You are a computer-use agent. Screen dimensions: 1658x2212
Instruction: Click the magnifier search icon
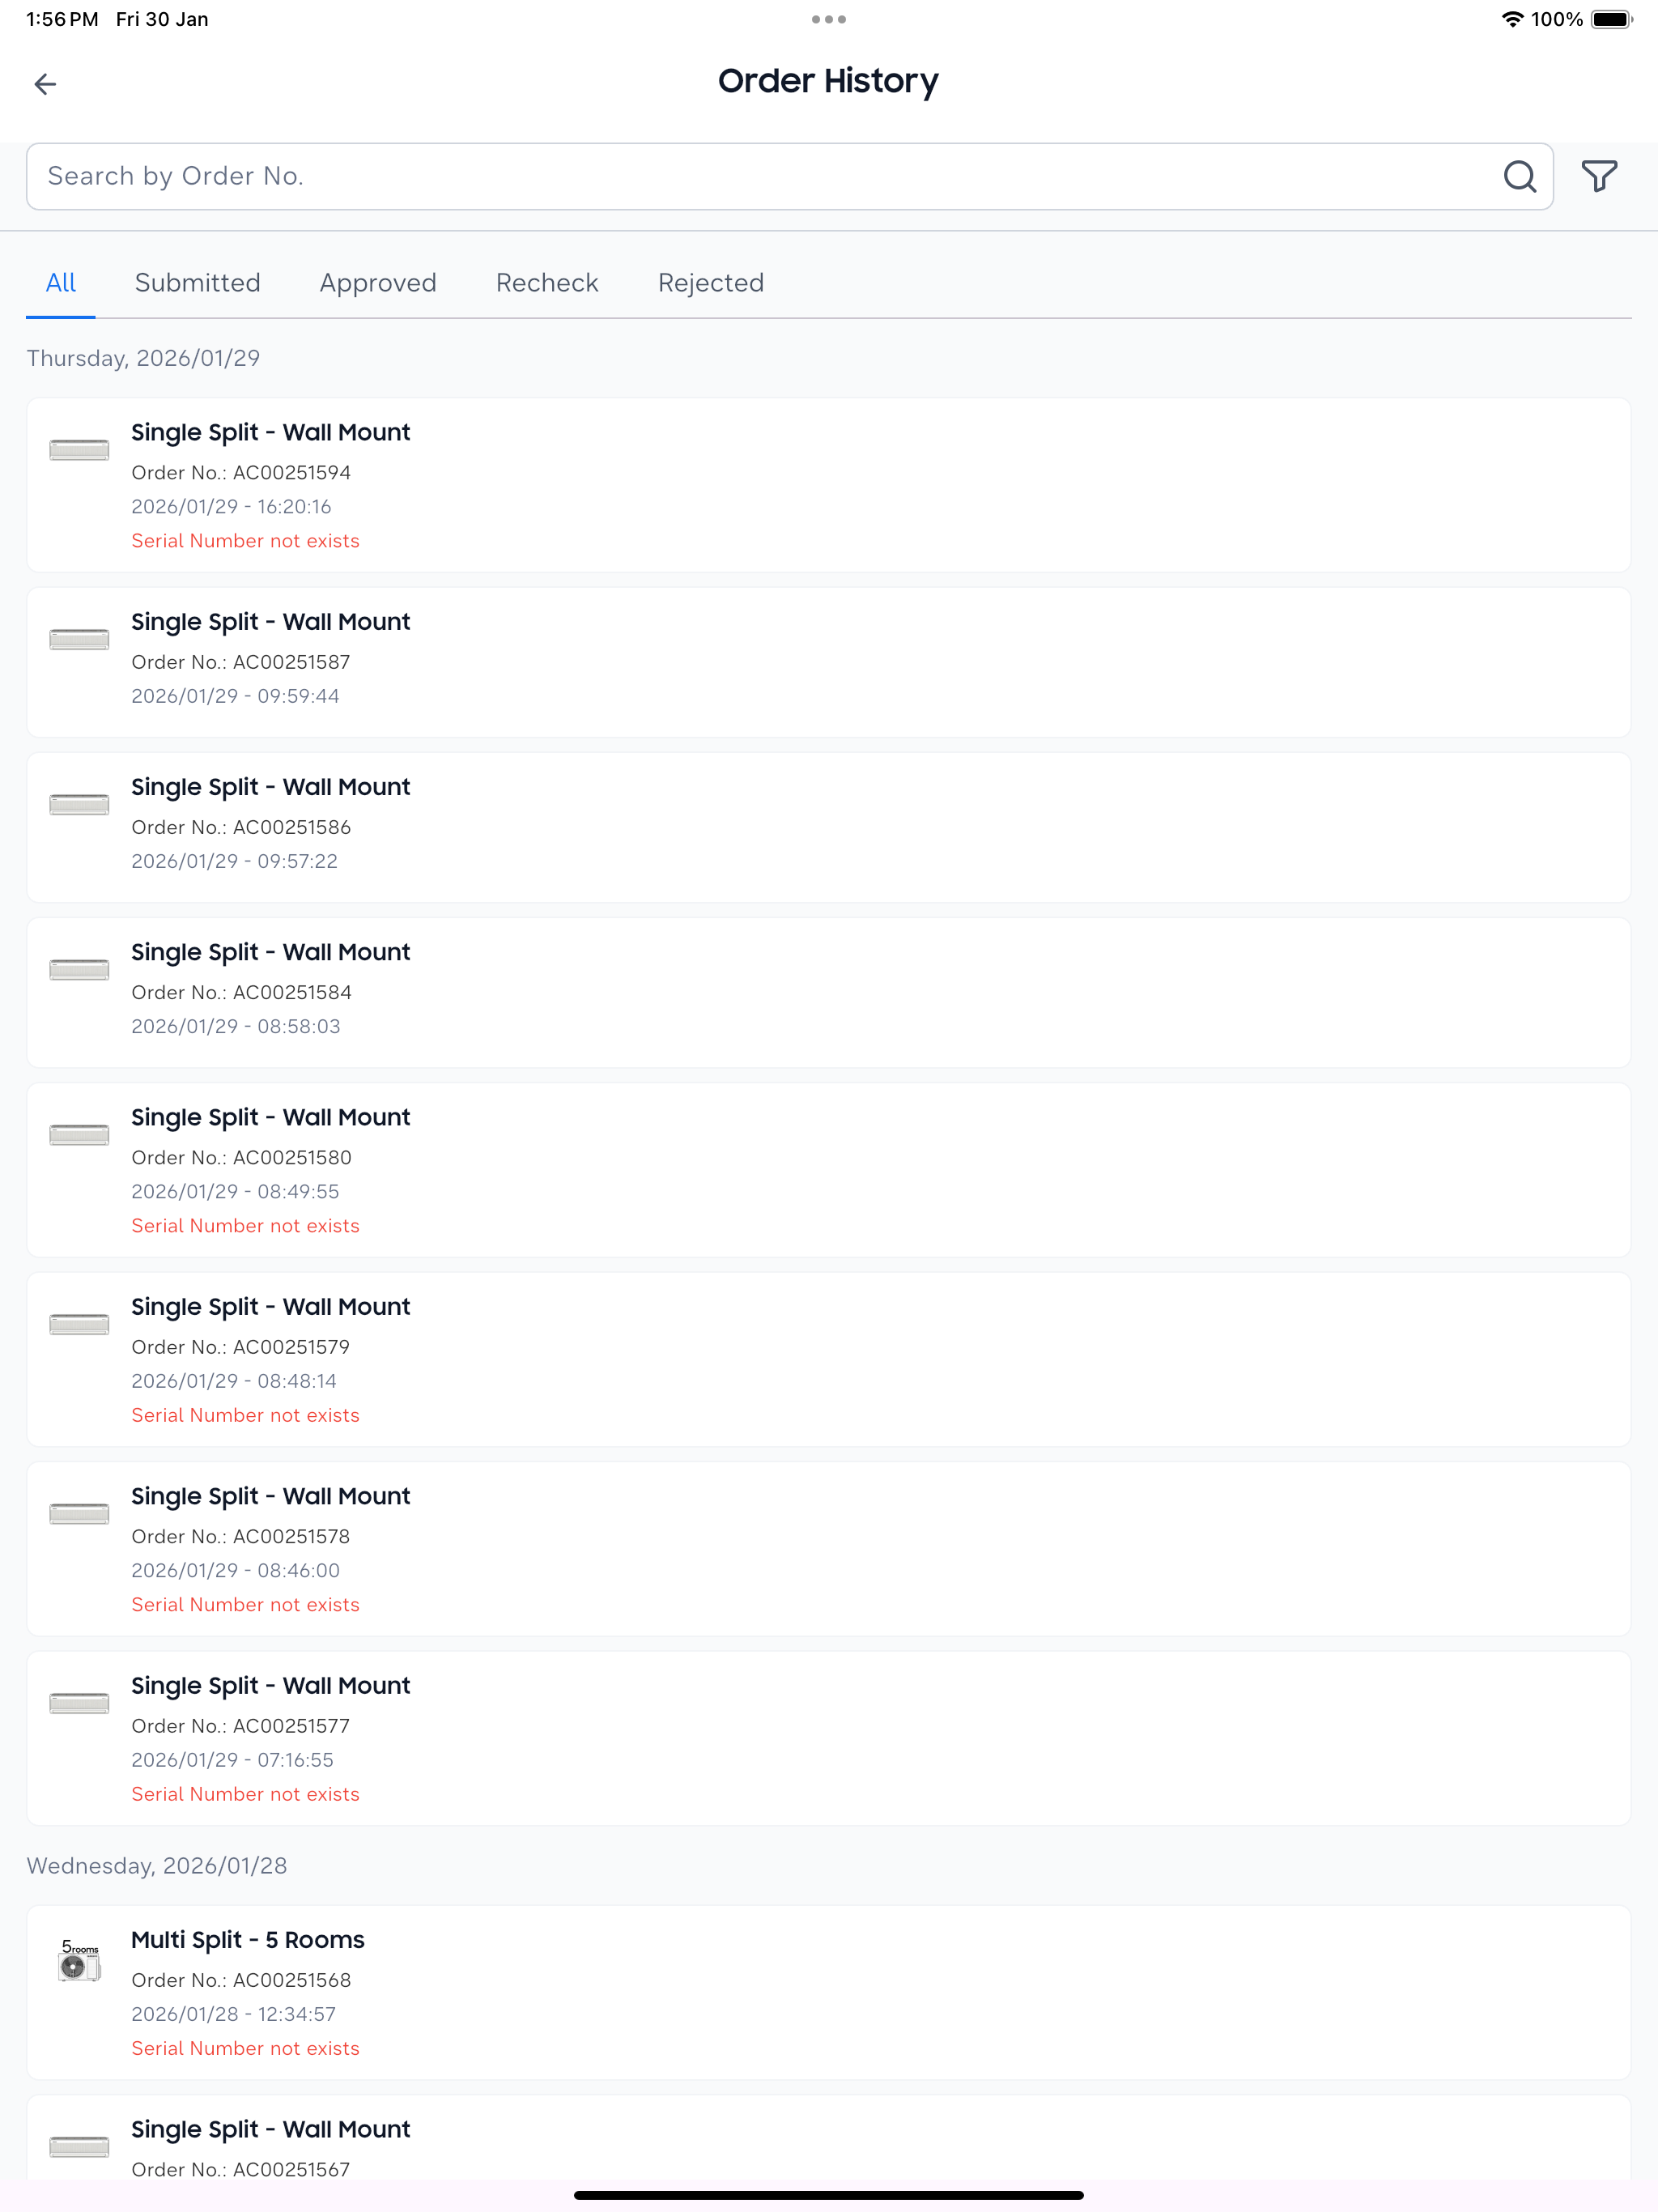(1519, 176)
